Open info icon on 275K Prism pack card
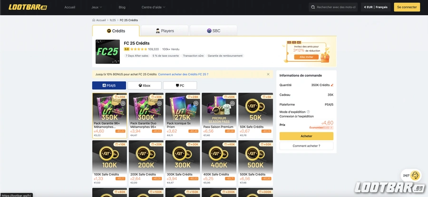Image resolution: width=428 pixels, height=197 pixels. tap(196, 103)
